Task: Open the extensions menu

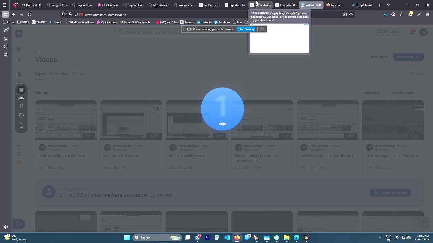Action: click(x=402, y=15)
